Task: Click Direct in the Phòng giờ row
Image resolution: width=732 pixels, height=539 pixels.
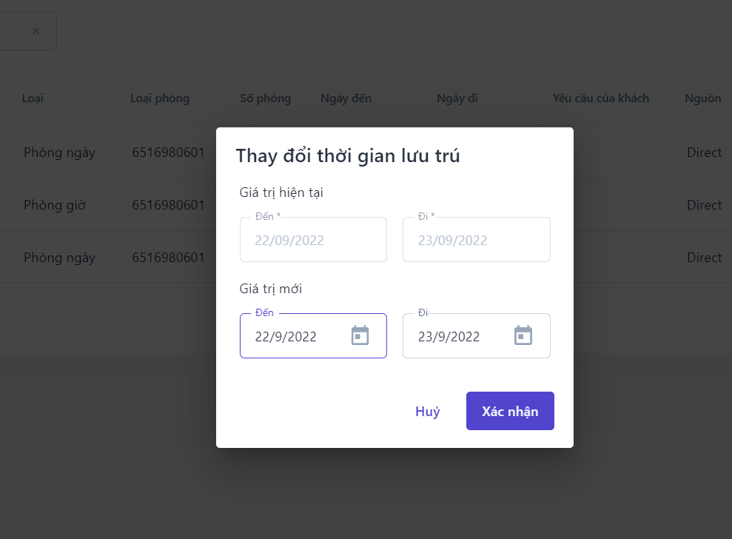Action: point(704,205)
